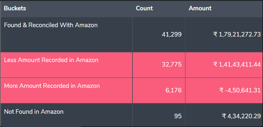Viewport: 263px width, 127px height.
Task: Click the rupee symbol in the Less Amount row
Action: (215, 64)
